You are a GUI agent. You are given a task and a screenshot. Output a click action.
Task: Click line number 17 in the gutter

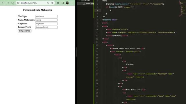(x=97, y=52)
